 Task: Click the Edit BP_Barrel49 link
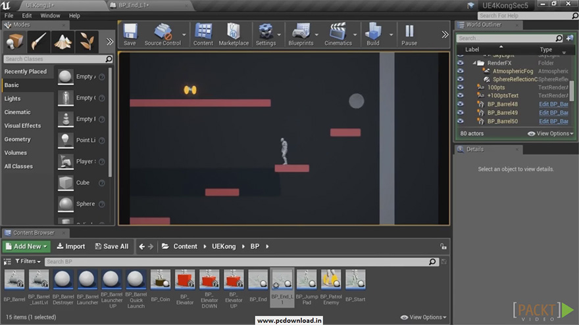[553, 112]
